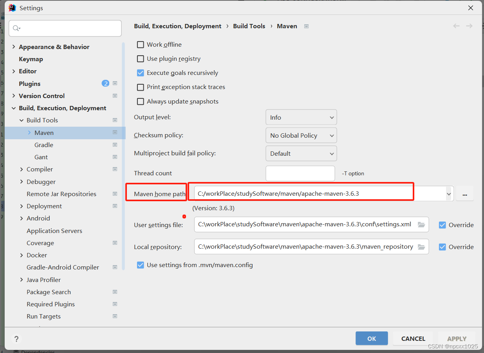
Task: Open folder browser for User settings file
Action: [x=422, y=225]
